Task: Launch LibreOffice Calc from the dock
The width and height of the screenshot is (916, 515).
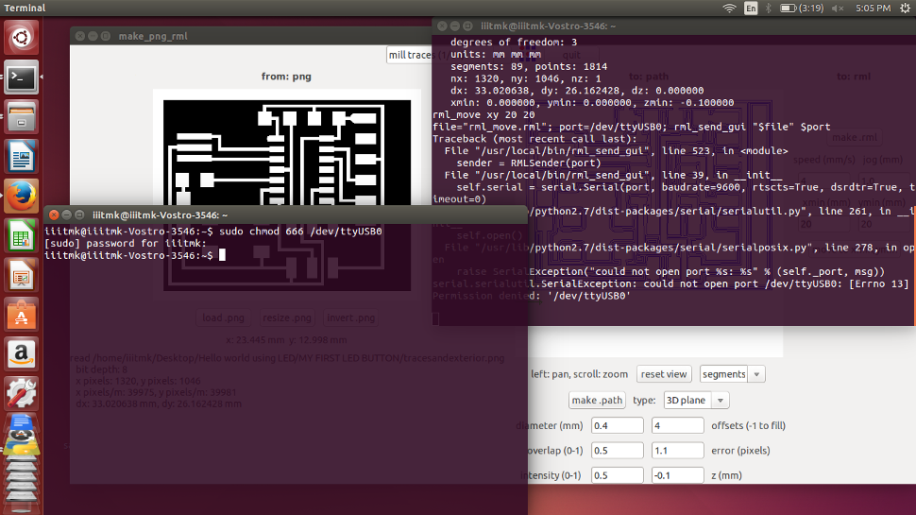Action: 22,235
